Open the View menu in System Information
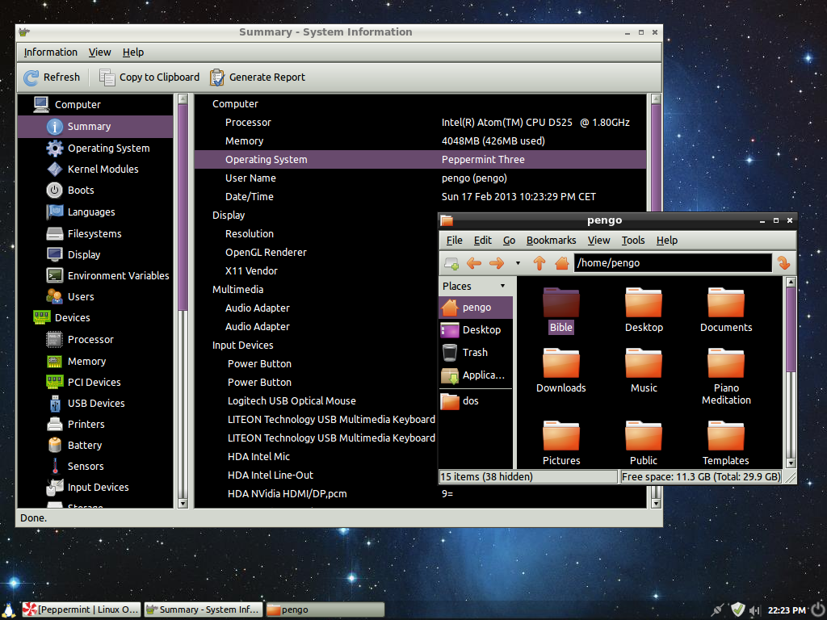This screenshot has height=620, width=827. [99, 52]
